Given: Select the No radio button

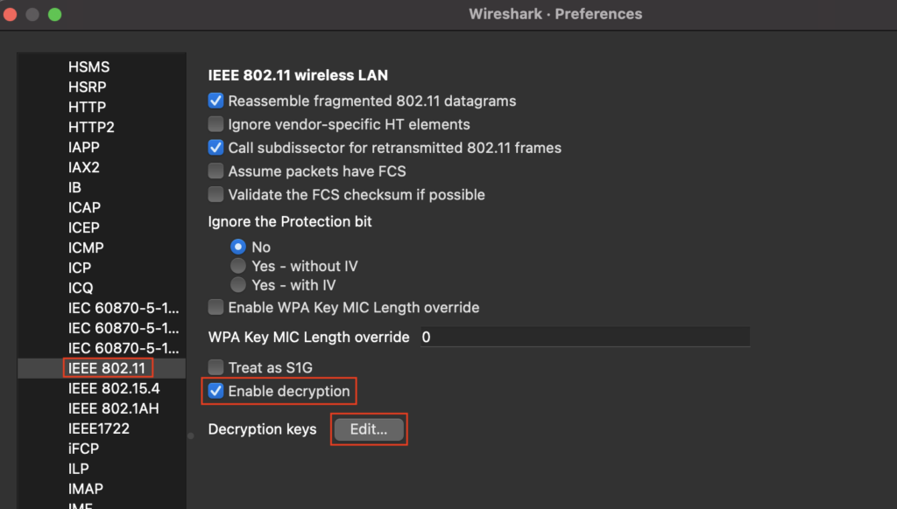Looking at the screenshot, I should pyautogui.click(x=238, y=247).
